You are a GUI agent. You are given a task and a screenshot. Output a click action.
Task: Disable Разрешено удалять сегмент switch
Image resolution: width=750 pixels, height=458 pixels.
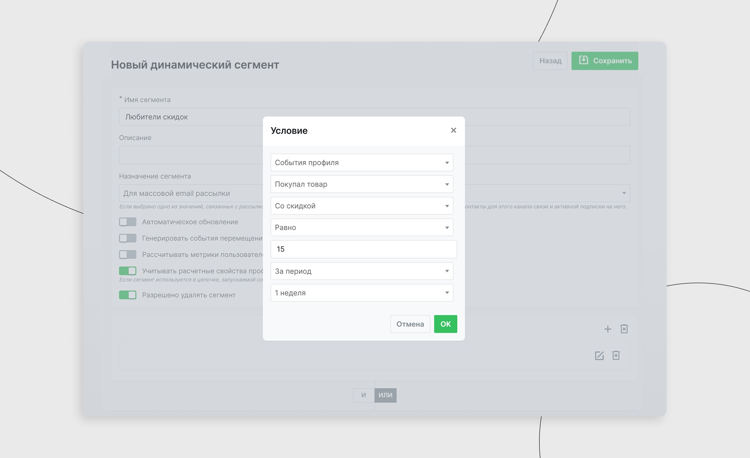pos(127,295)
